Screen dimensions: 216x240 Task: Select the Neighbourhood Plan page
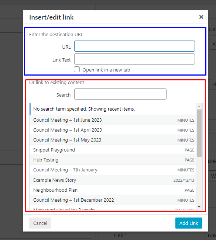[x=113, y=190]
